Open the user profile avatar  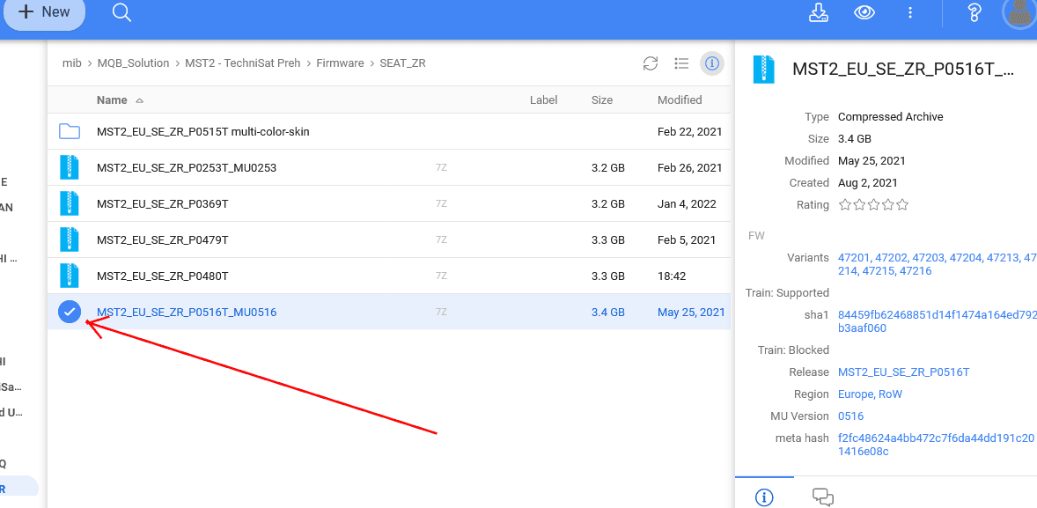pyautogui.click(x=1019, y=12)
